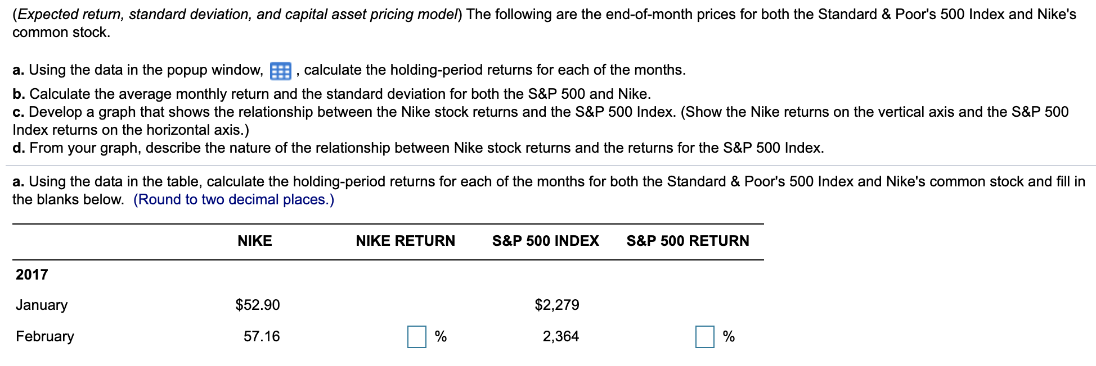This screenshot has width=1096, height=366.
Task: Select the $52.90 Nike price value
Action: point(258,305)
